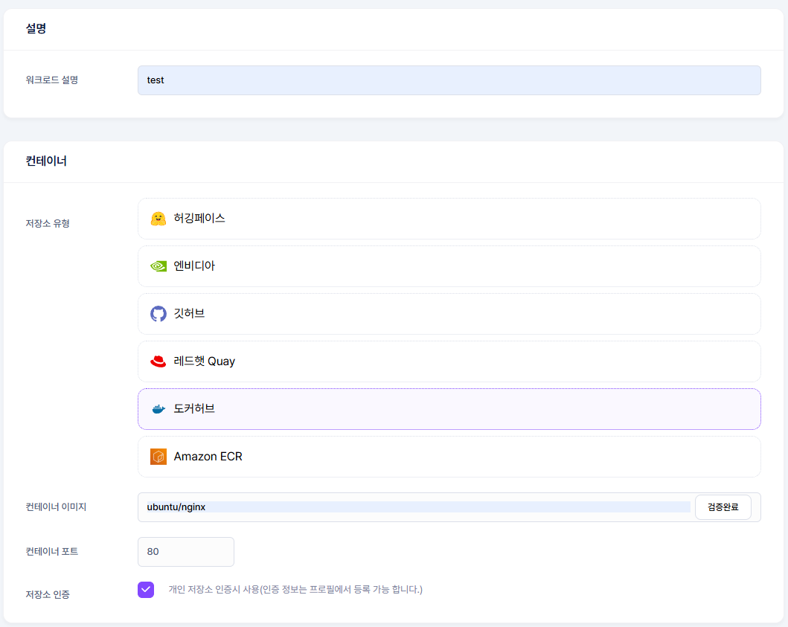Click the 저장소 유형 label
Image resolution: width=788 pixels, height=627 pixels.
[48, 224]
